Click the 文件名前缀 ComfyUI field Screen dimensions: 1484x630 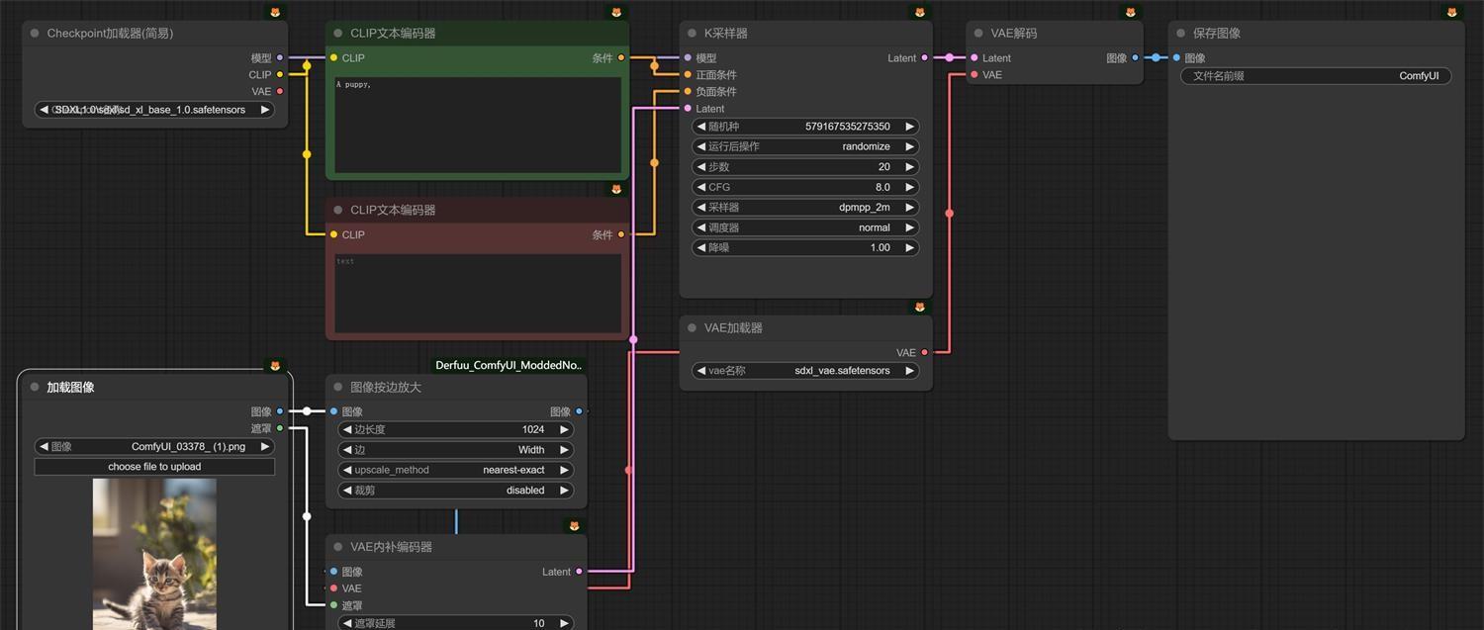pyautogui.click(x=1316, y=76)
